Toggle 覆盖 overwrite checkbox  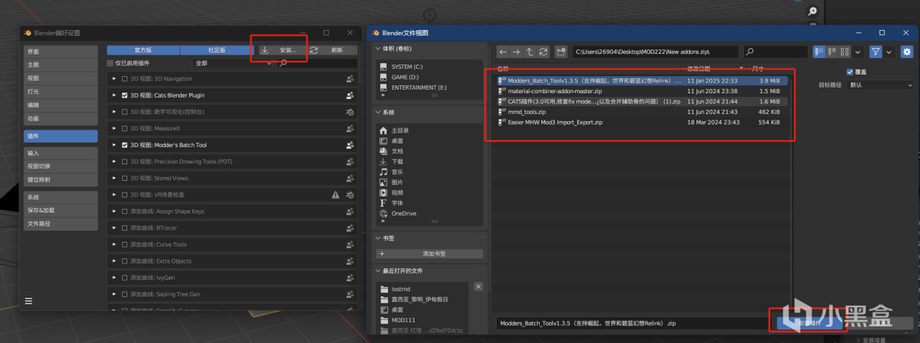850,72
